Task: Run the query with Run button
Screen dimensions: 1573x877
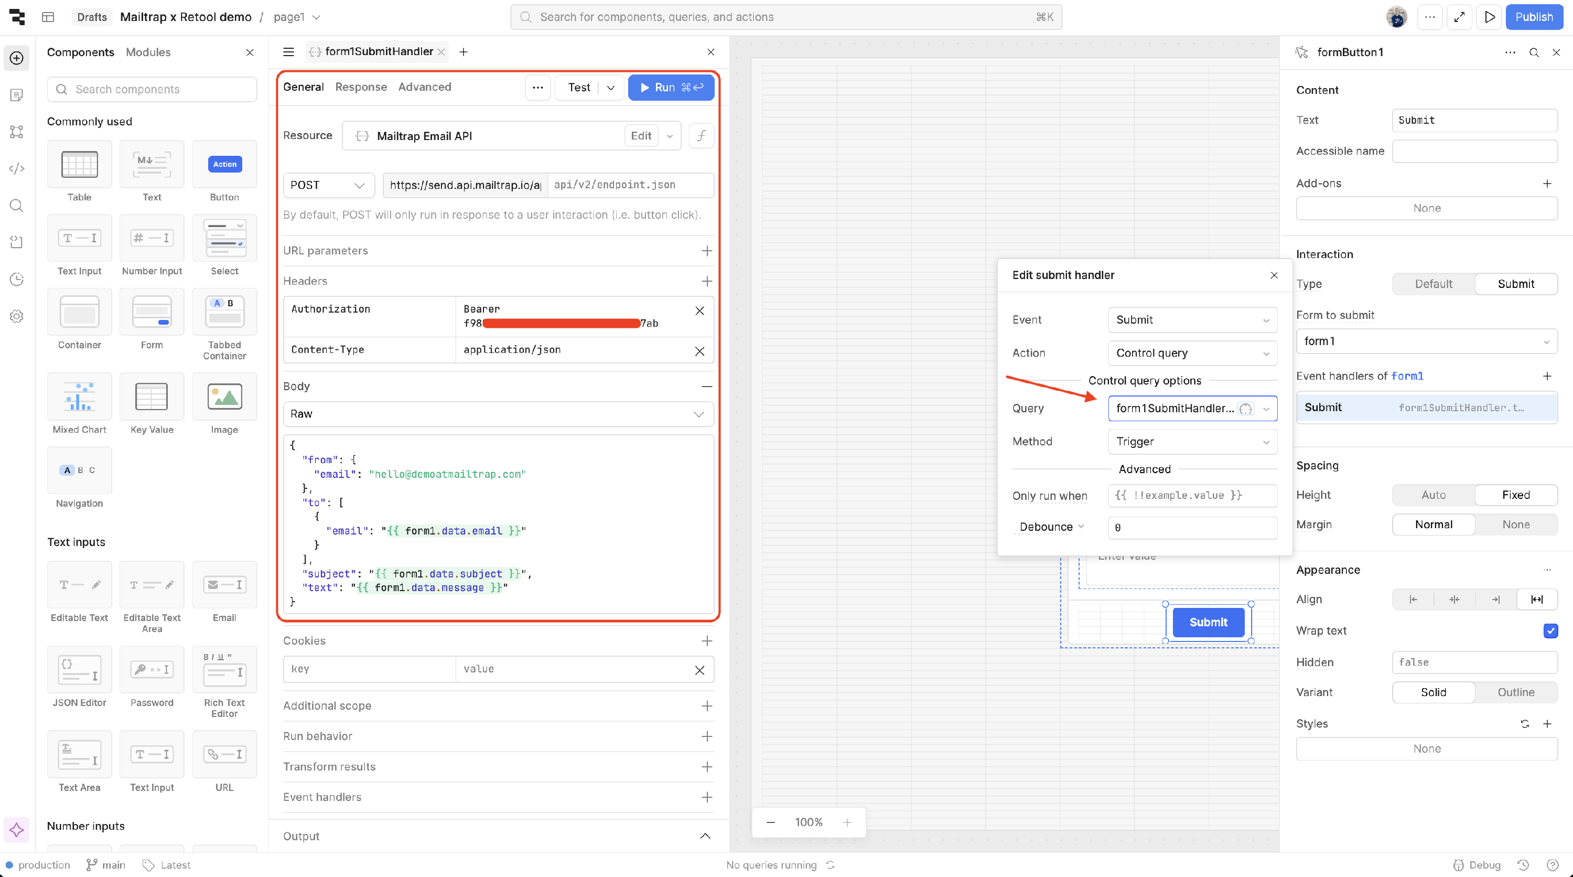Action: 671,88
